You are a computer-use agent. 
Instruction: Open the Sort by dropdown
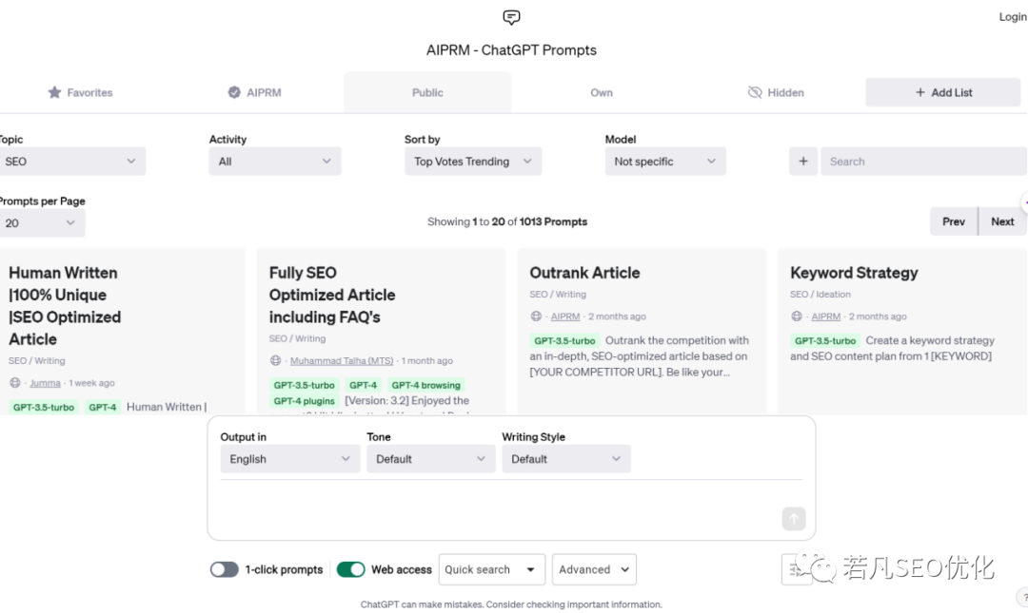[473, 162]
